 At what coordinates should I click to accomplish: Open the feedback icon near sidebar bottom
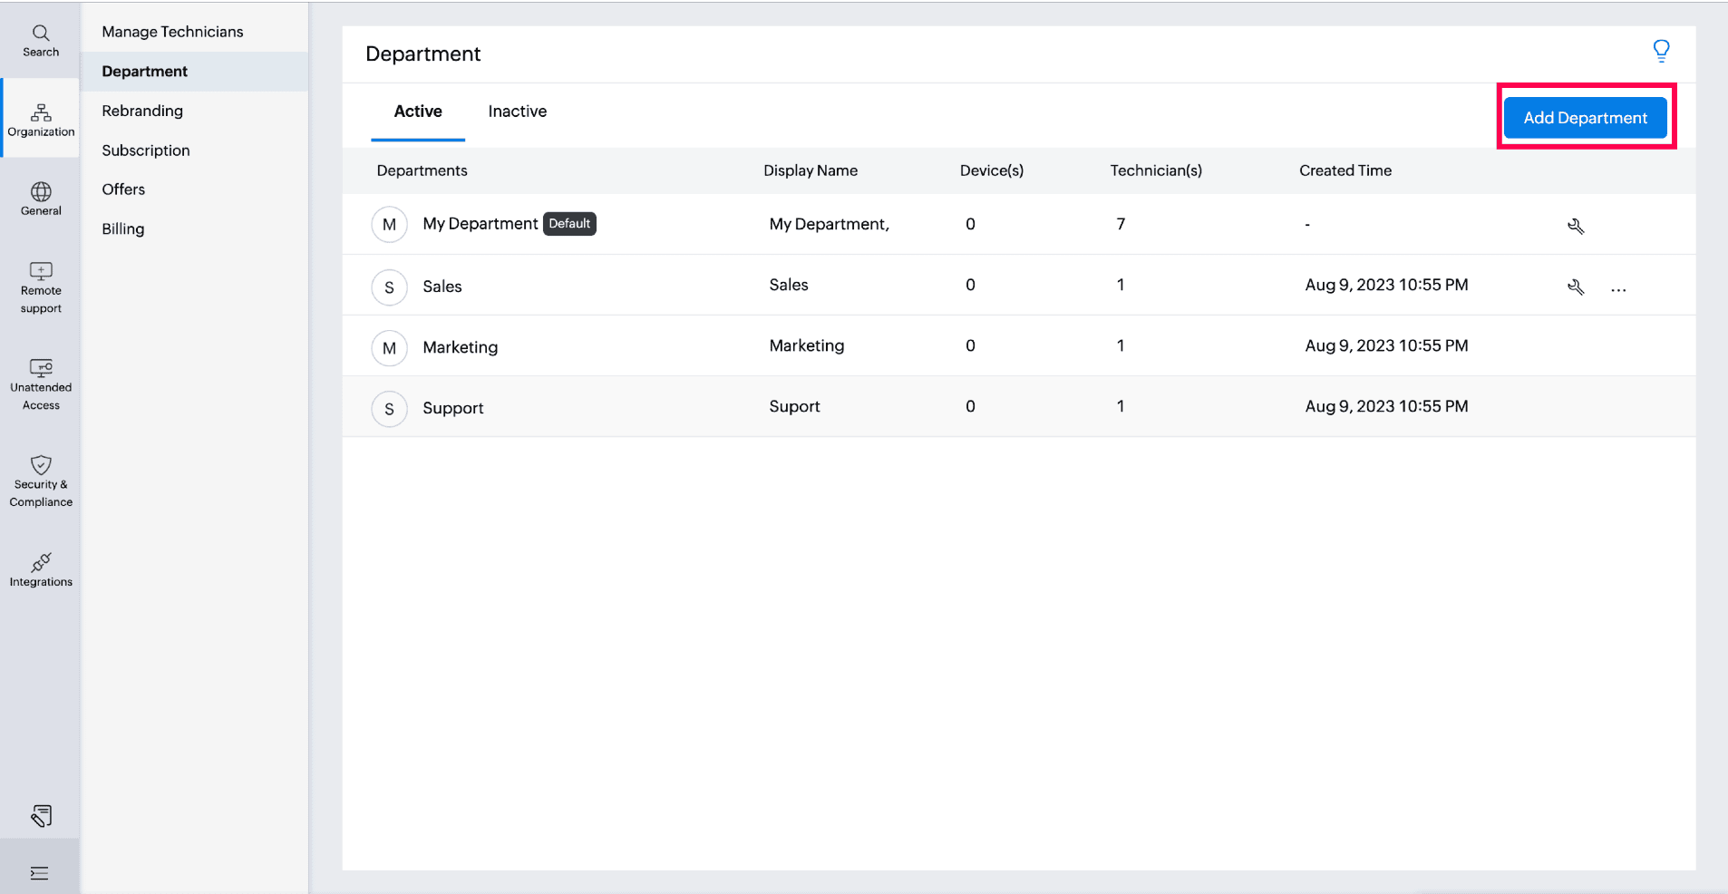[41, 816]
